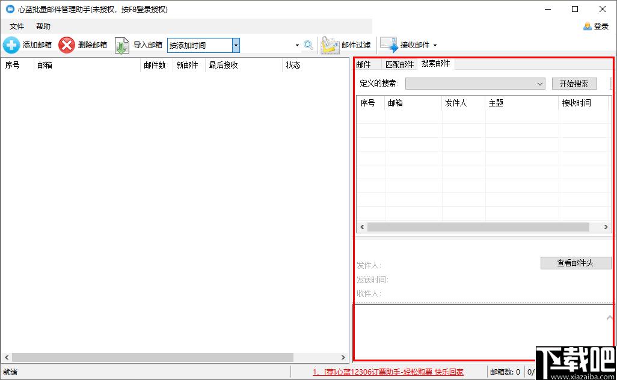Click left arrow of search results scrollbar

(362, 227)
